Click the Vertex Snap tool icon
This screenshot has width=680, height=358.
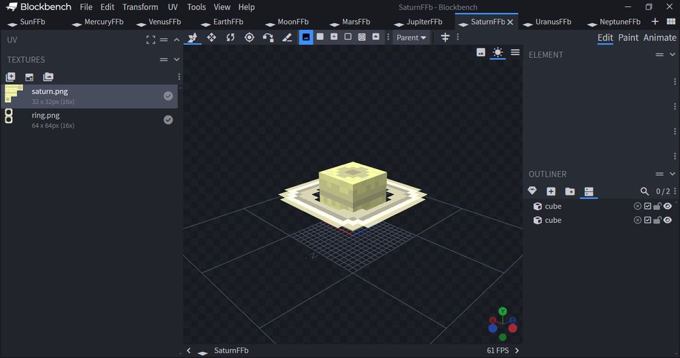pos(269,37)
